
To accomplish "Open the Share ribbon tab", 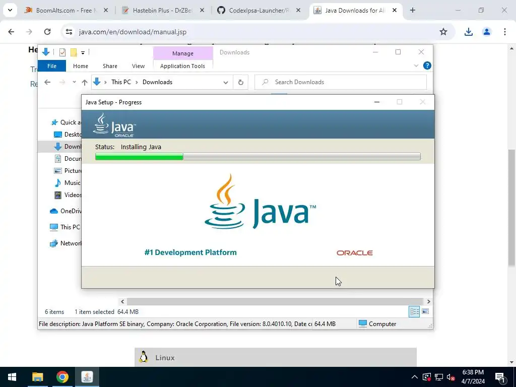I will coord(110,66).
